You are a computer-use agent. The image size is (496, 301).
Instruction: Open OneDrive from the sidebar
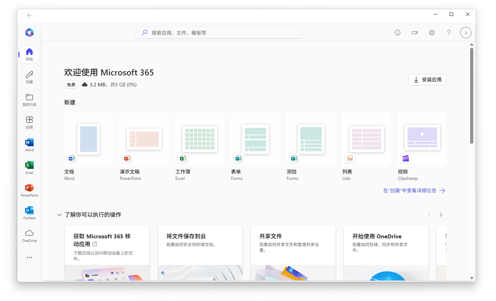pyautogui.click(x=29, y=235)
